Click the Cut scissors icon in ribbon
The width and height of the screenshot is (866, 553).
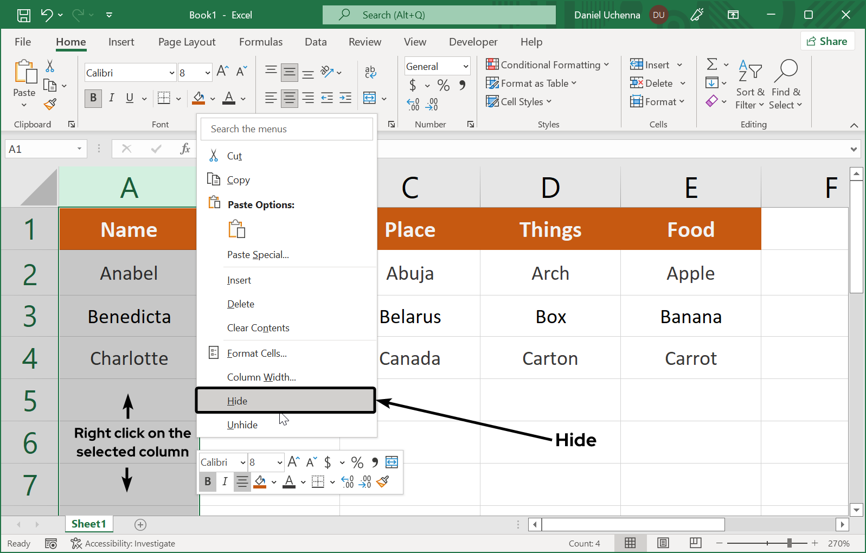(x=50, y=66)
